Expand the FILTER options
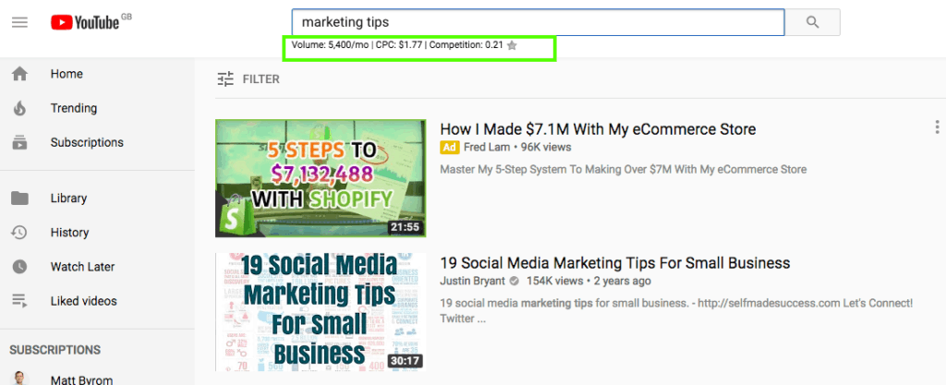This screenshot has width=946, height=385. click(x=249, y=79)
